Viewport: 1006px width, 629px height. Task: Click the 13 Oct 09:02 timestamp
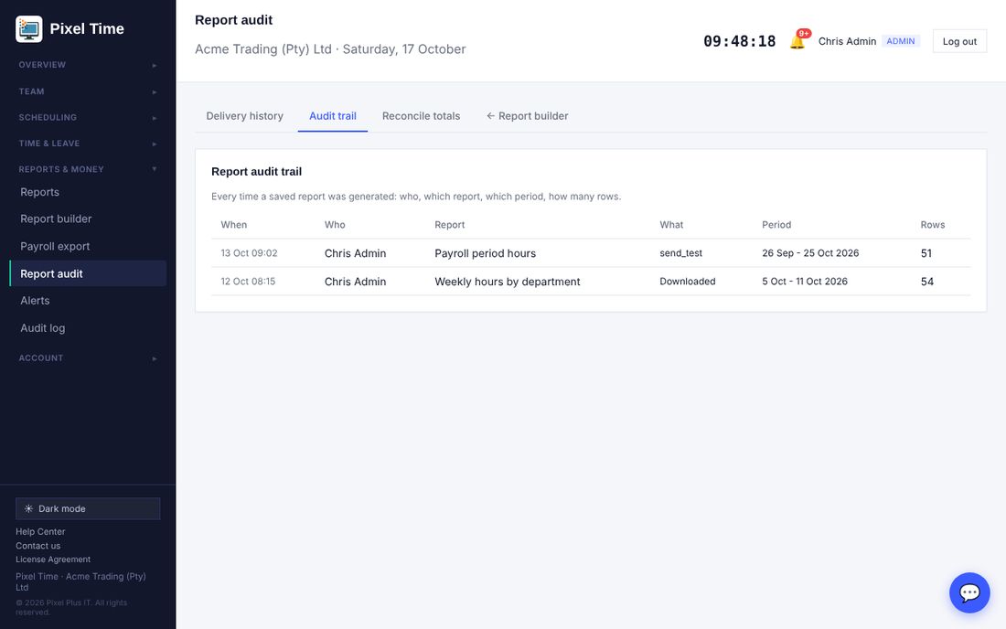pyautogui.click(x=249, y=253)
